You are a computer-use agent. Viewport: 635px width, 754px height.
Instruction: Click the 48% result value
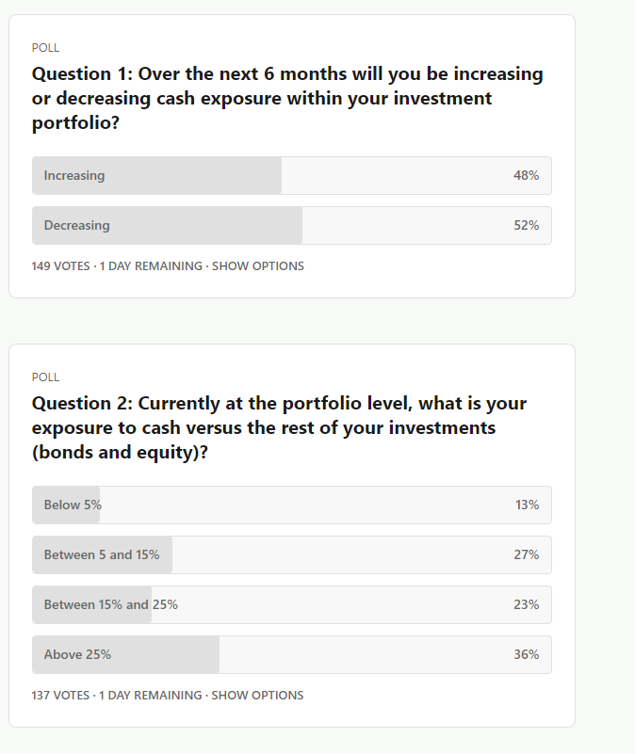click(529, 175)
